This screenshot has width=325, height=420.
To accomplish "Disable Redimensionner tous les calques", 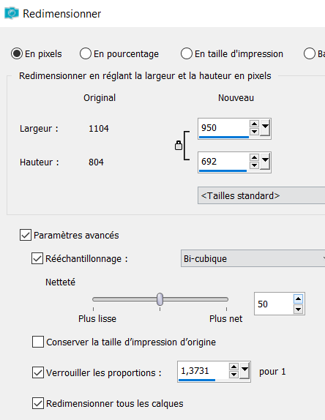I will point(38,403).
